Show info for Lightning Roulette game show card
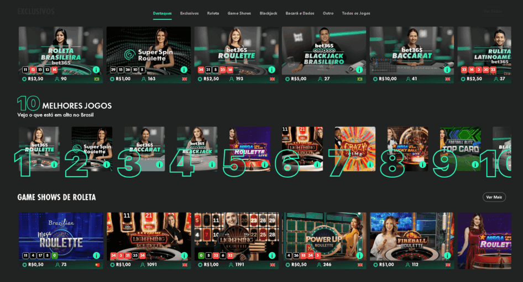523x282 pixels. [272, 256]
